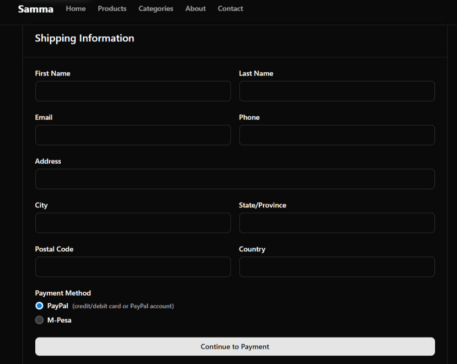Viewport: 457px width, 364px height.
Task: Open the Home navigation link
Action: click(x=76, y=9)
